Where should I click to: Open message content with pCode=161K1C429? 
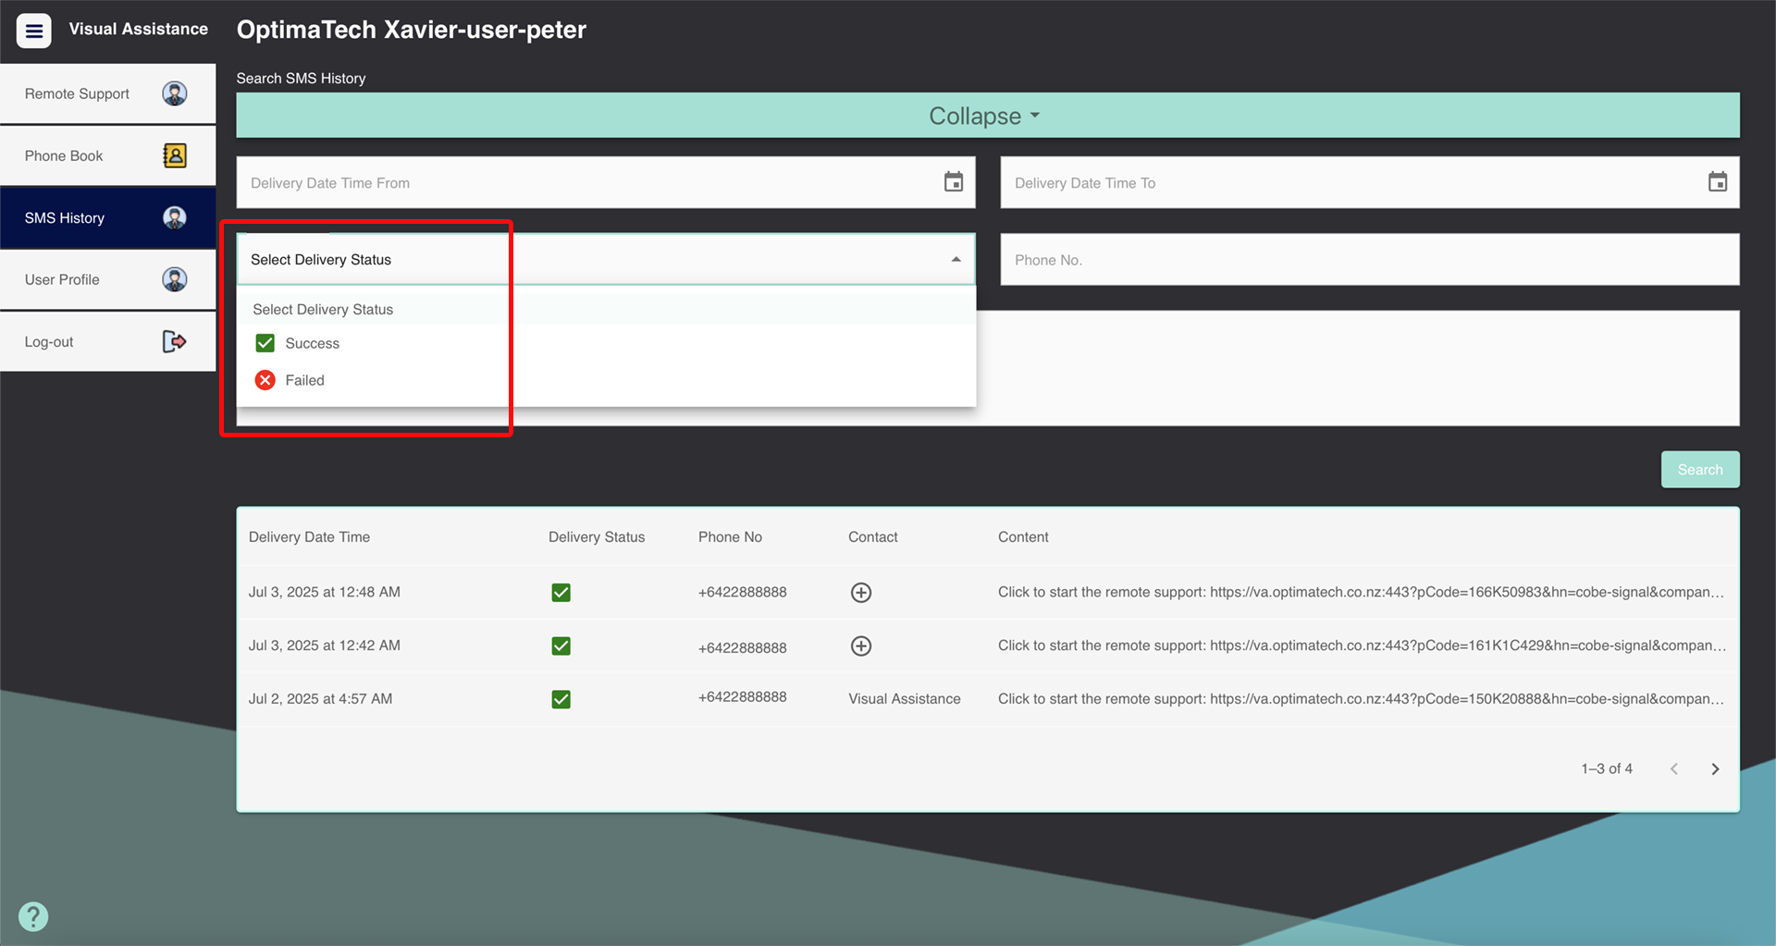click(1361, 645)
